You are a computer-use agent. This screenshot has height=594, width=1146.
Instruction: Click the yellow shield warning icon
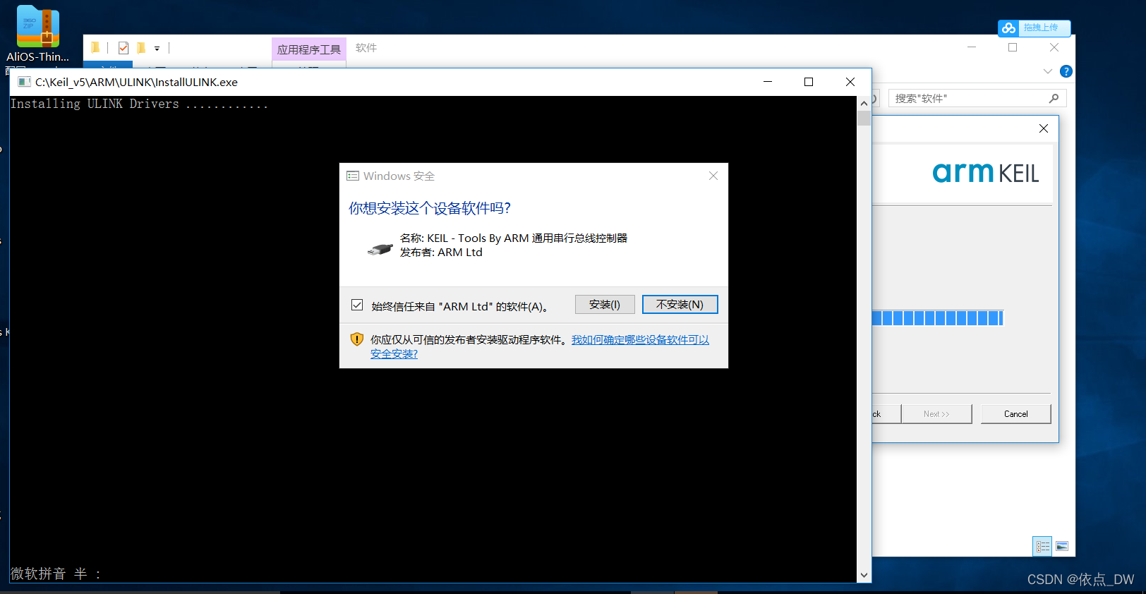[357, 339]
